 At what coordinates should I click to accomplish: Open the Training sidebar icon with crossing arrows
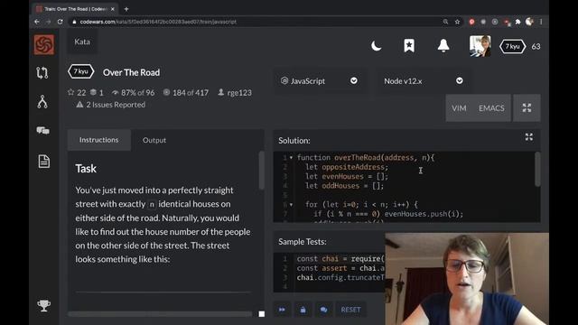point(42,72)
